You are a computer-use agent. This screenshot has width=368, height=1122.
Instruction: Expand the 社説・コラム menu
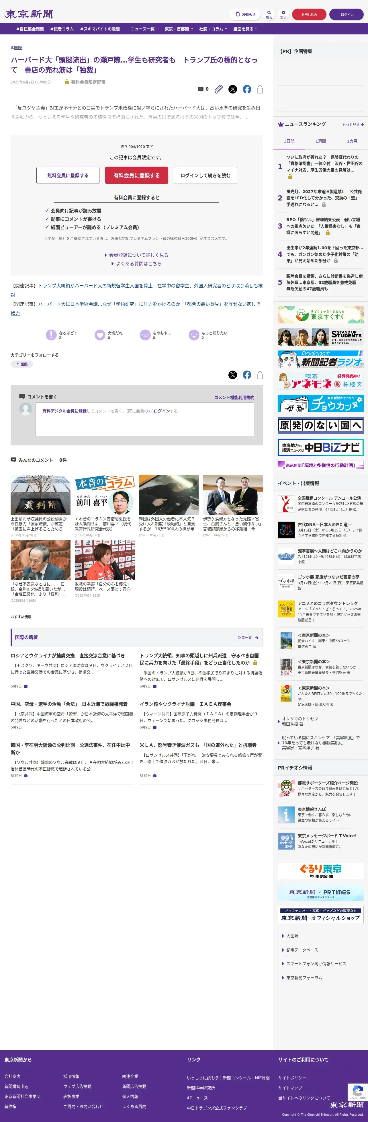point(214,29)
